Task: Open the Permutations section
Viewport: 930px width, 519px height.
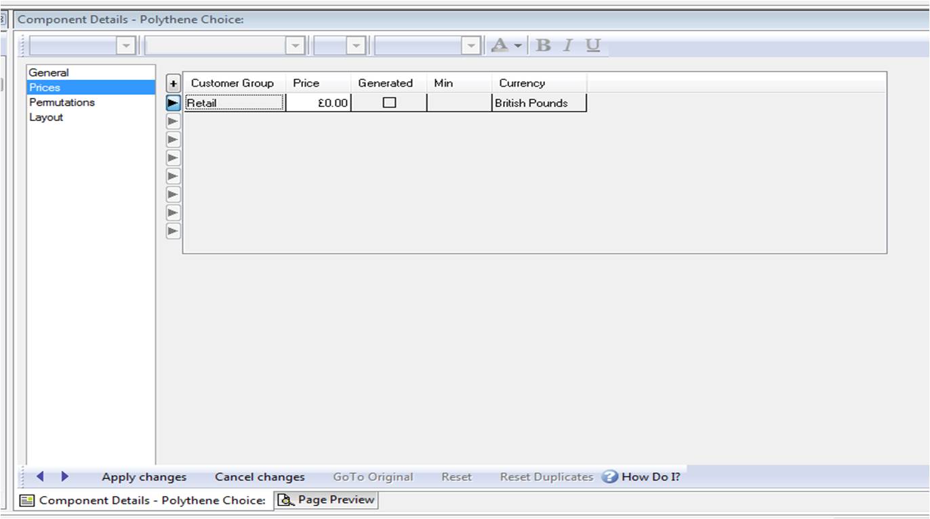Action: (x=62, y=102)
